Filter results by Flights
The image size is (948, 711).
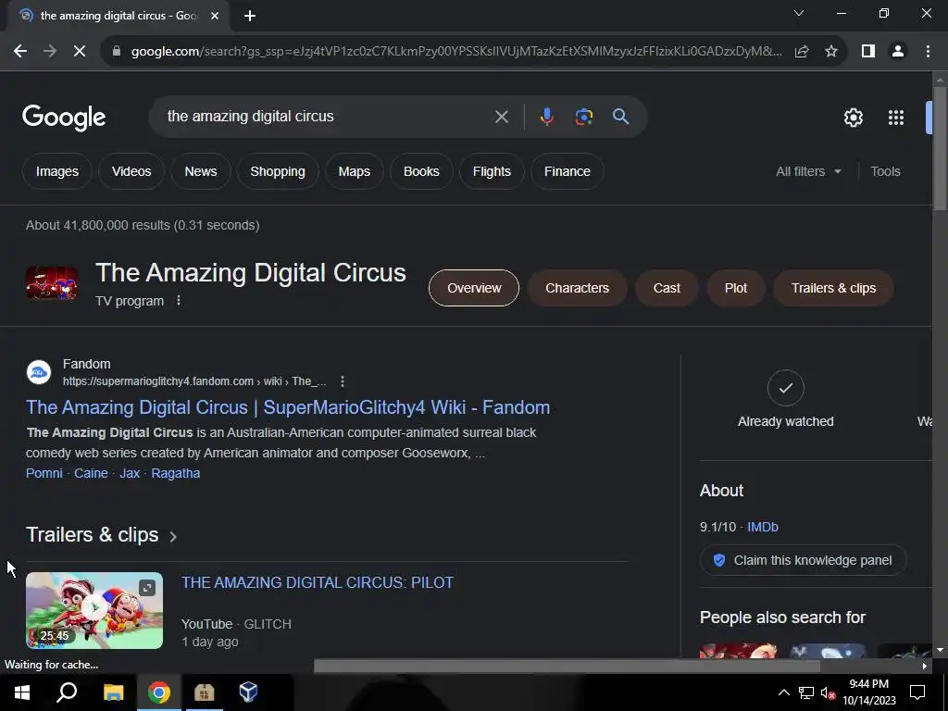492,171
